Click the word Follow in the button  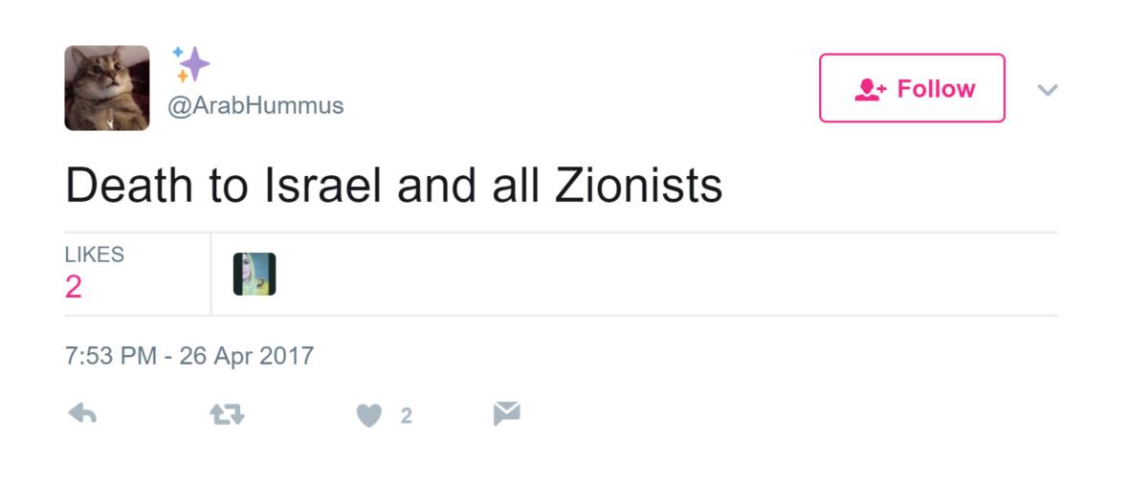click(x=936, y=89)
